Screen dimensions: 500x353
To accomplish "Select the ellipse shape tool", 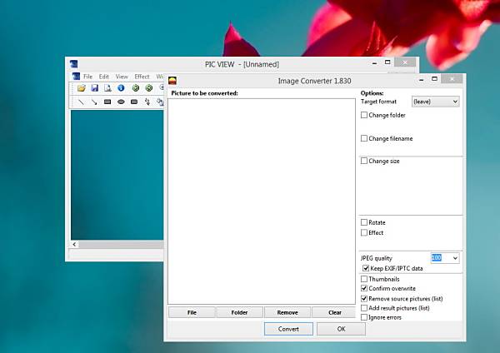I will click(121, 102).
